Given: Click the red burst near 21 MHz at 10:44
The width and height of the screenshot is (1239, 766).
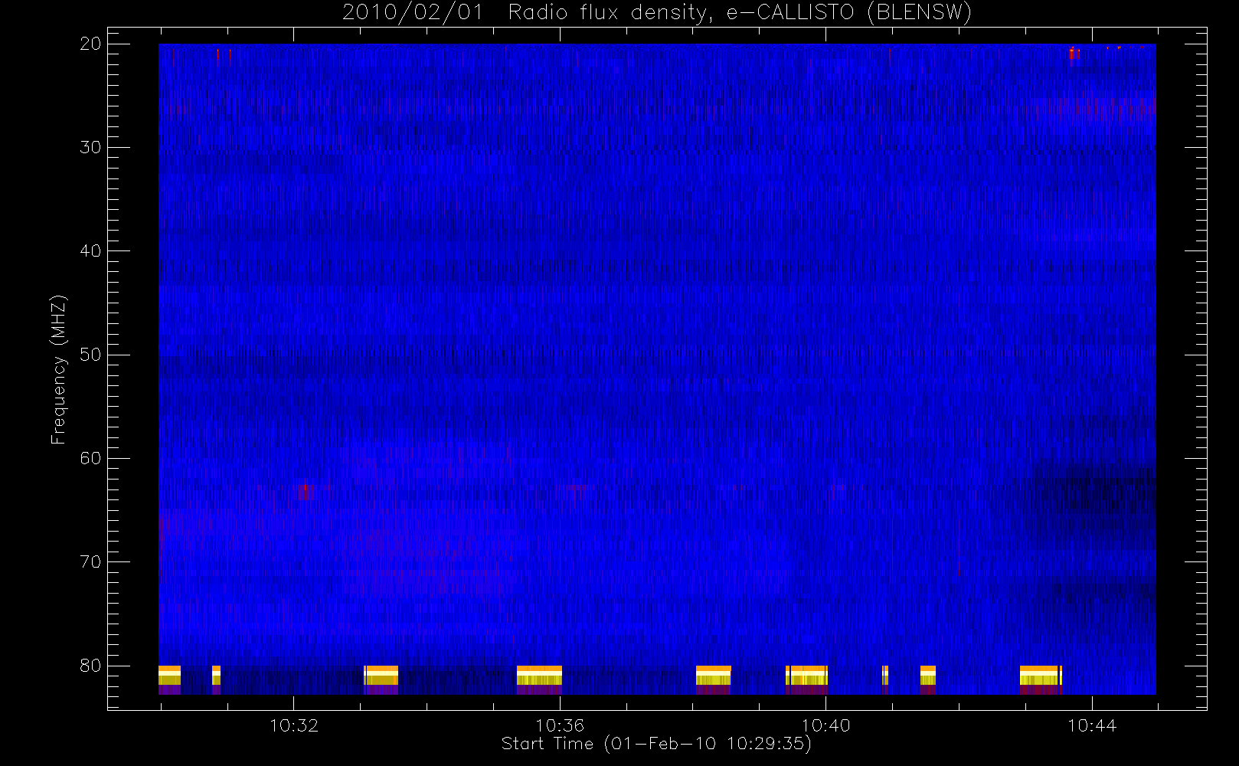Looking at the screenshot, I should [x=1074, y=53].
